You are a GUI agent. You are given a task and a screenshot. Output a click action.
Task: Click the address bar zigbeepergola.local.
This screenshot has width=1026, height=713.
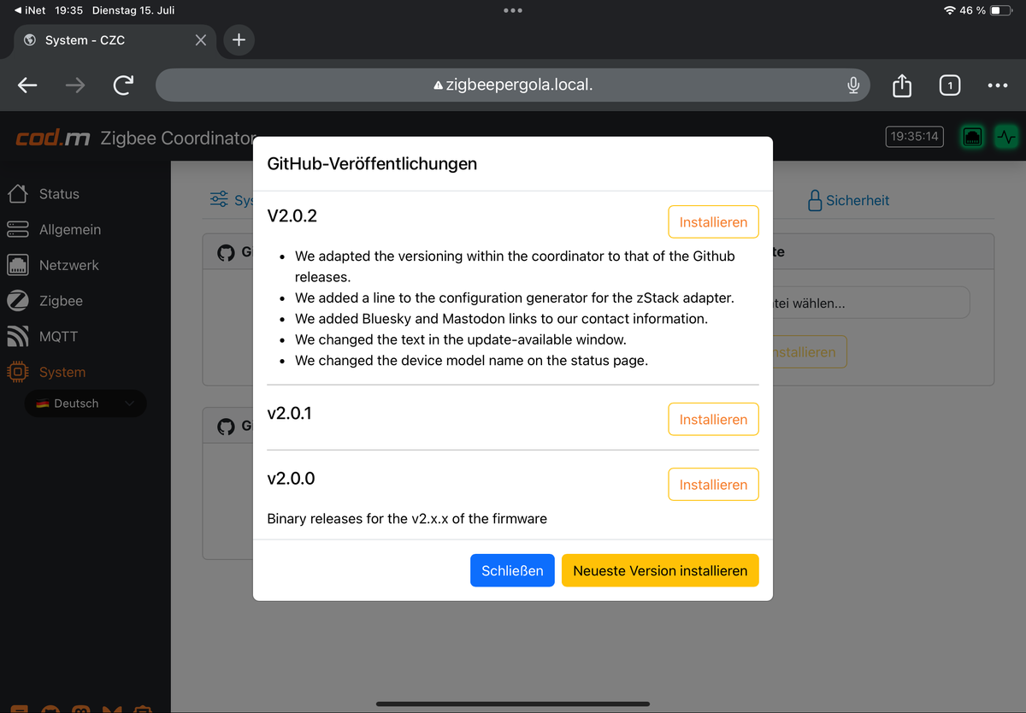pyautogui.click(x=513, y=85)
